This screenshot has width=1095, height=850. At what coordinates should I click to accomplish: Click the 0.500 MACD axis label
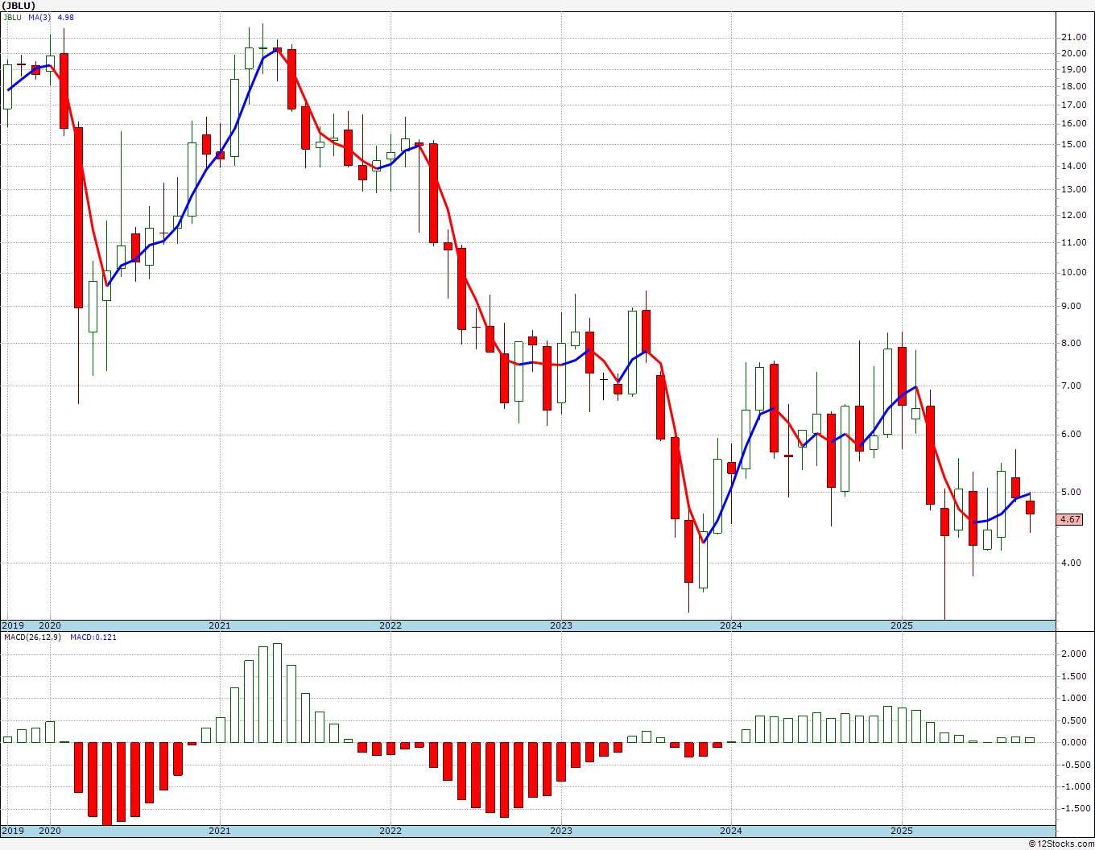1074,721
